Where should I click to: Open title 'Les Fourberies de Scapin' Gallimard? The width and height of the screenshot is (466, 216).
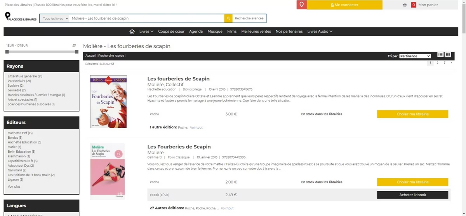pos(179,146)
